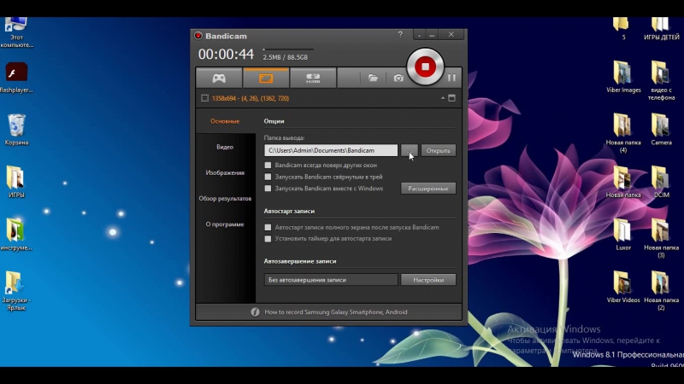Click the disk space usage bar

[x=288, y=49]
